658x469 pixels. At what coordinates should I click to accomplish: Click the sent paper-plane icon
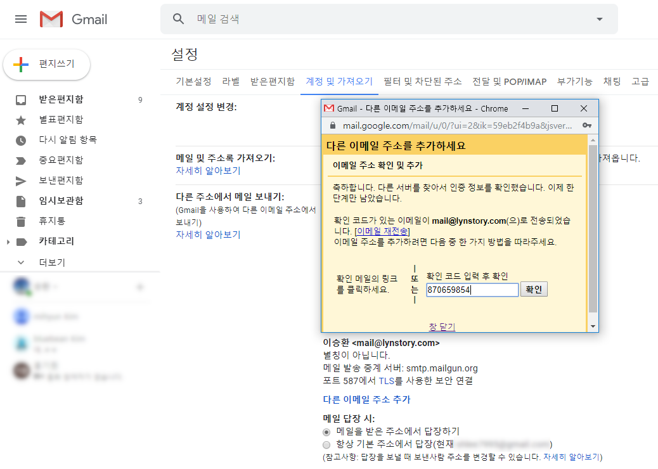tap(20, 181)
